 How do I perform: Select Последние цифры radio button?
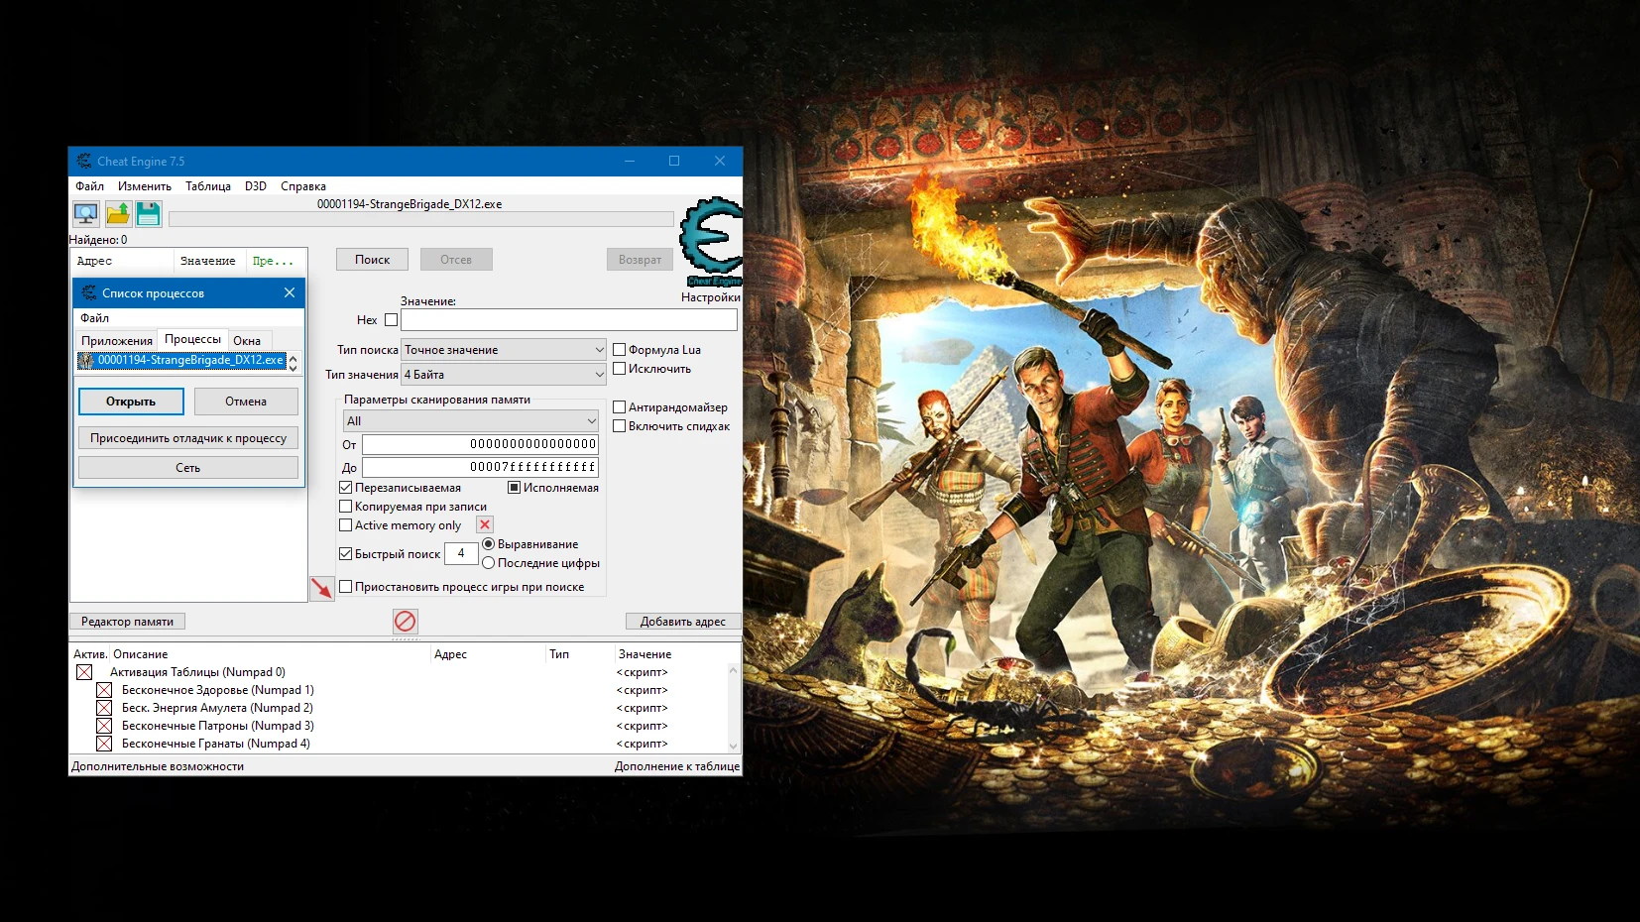[x=488, y=563]
